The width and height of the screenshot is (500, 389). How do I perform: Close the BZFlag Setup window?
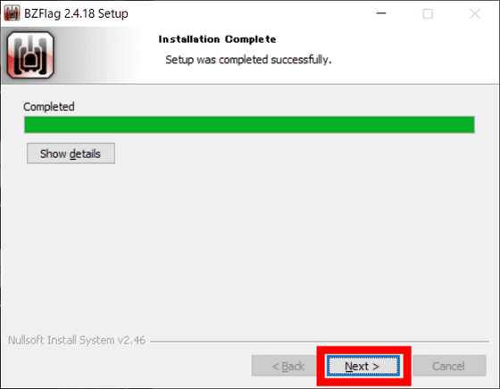(x=475, y=13)
